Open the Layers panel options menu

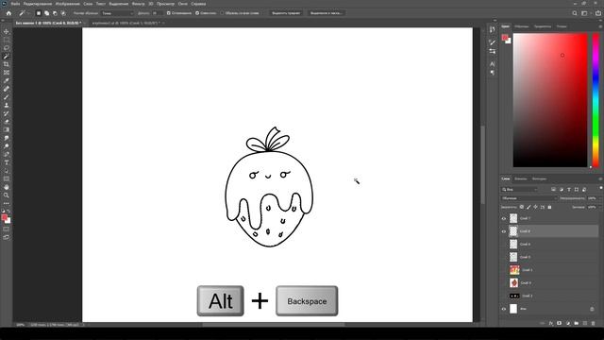point(600,178)
